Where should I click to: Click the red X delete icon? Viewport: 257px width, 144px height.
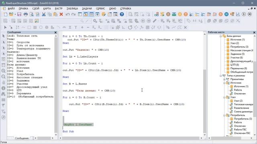click(61, 14)
